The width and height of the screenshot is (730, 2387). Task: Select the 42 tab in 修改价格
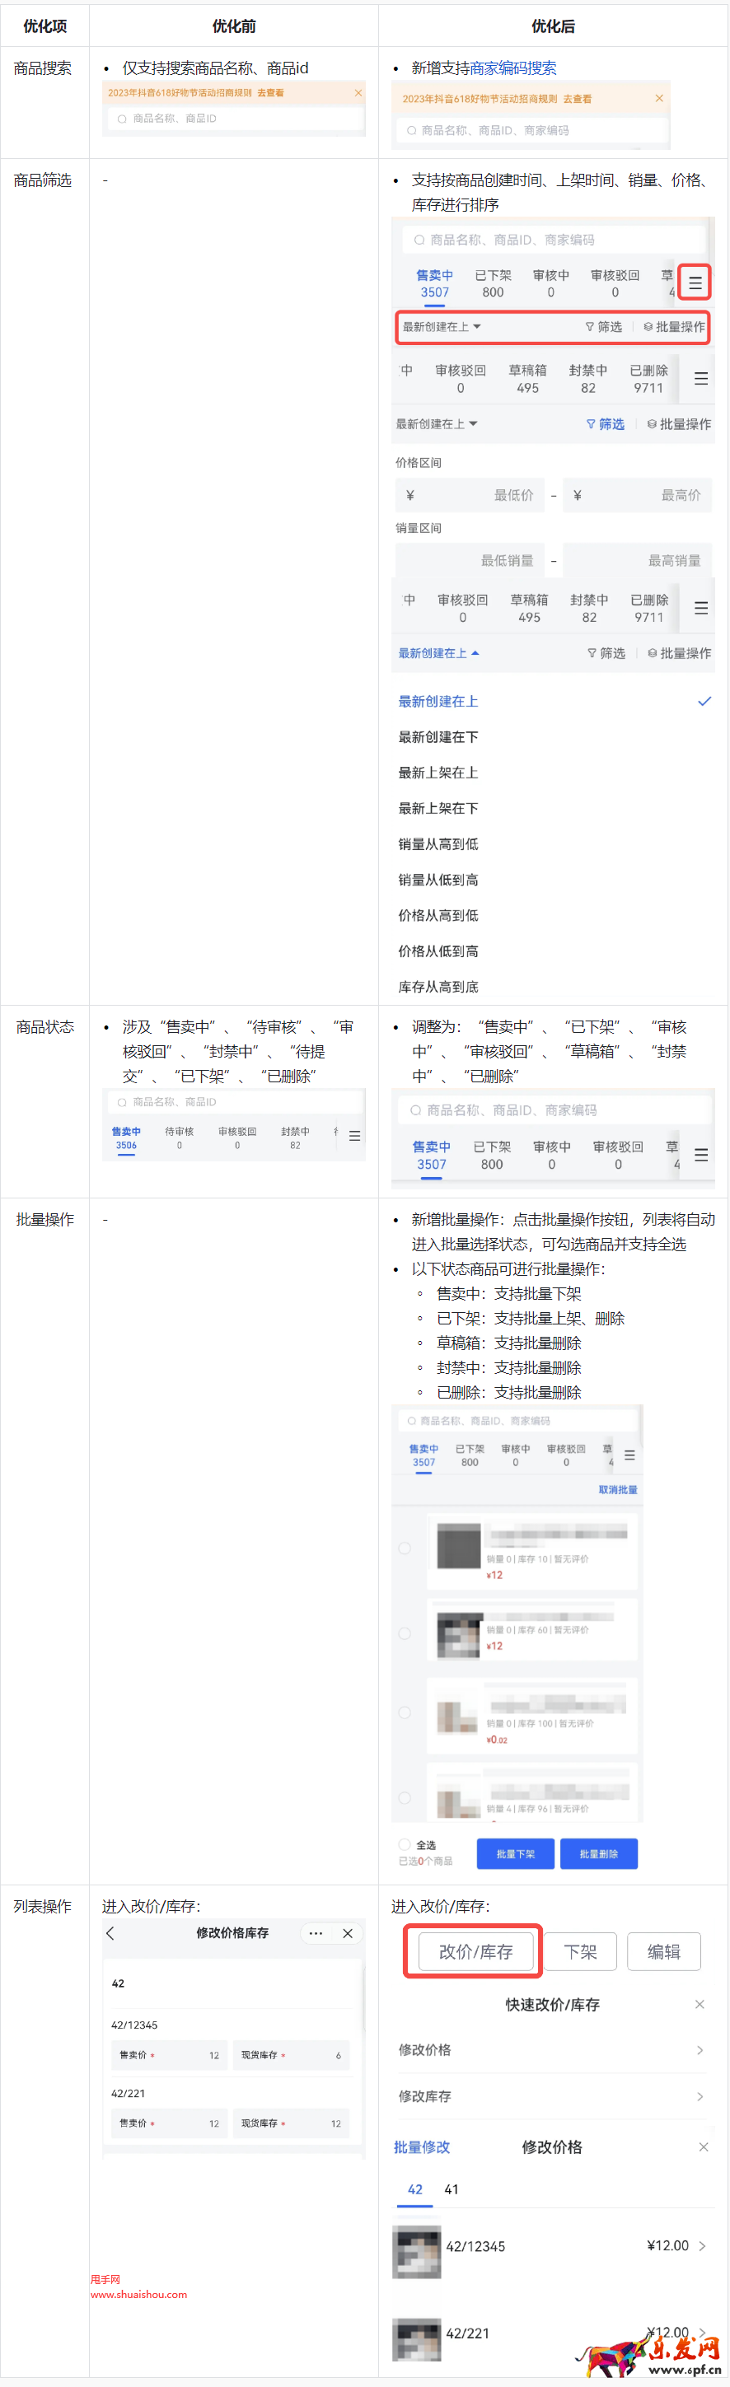tap(415, 2189)
